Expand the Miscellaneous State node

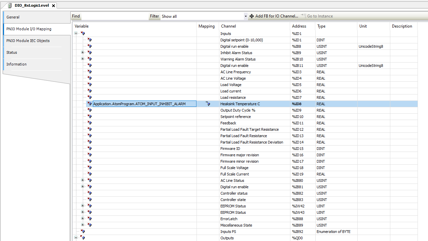(x=82, y=225)
